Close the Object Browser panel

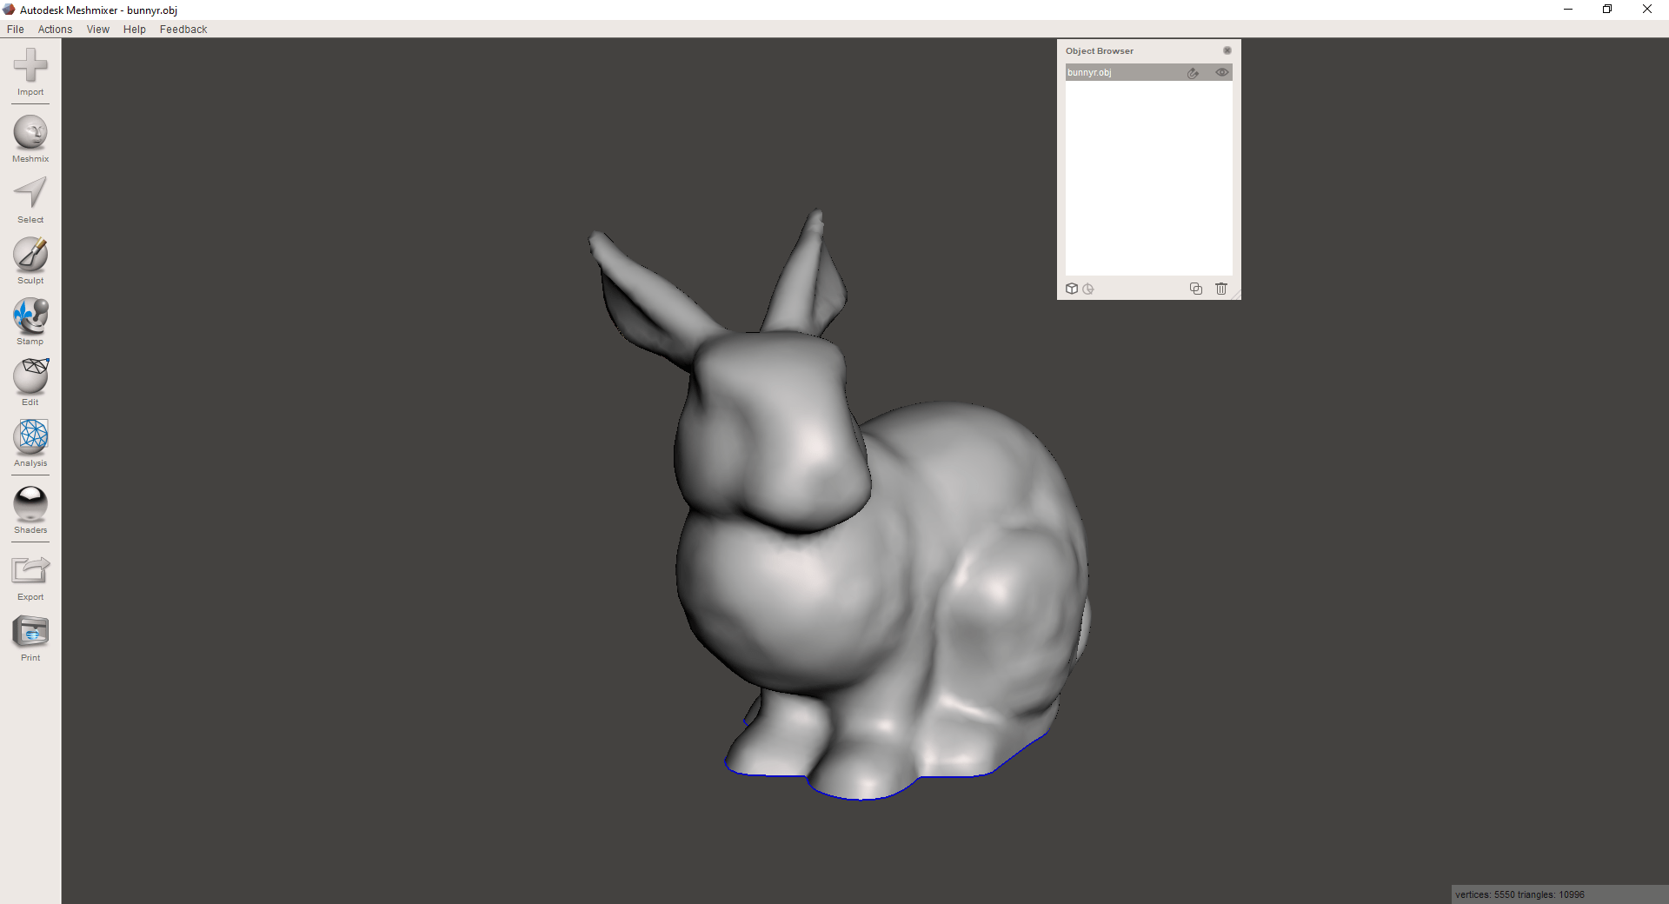tap(1227, 50)
